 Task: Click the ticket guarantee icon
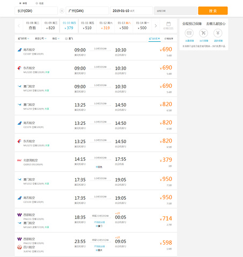click(189, 33)
